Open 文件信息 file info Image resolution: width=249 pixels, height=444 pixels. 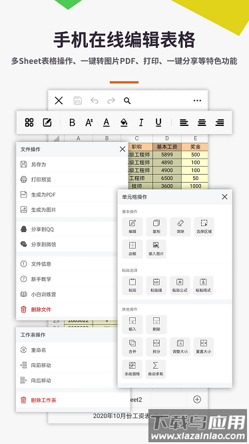(x=67, y=264)
